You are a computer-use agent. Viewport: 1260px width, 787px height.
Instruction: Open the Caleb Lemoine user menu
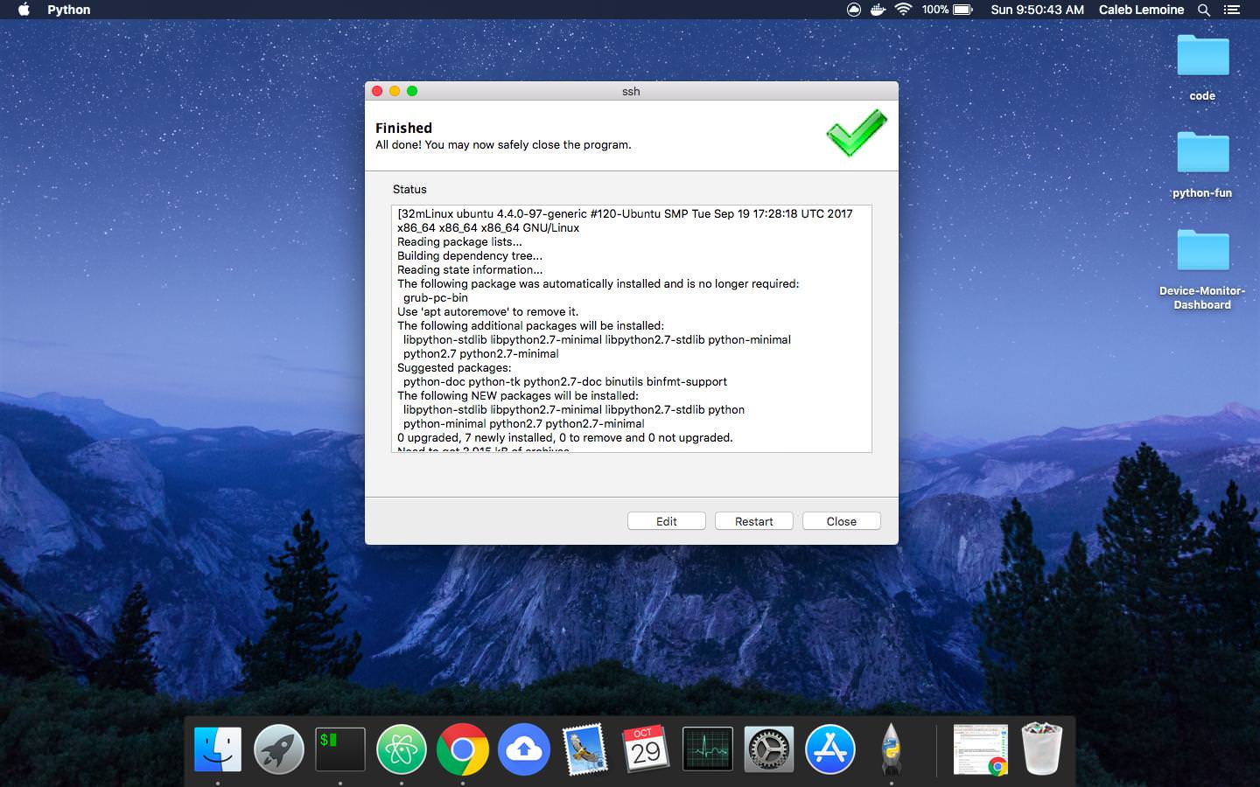click(1141, 10)
